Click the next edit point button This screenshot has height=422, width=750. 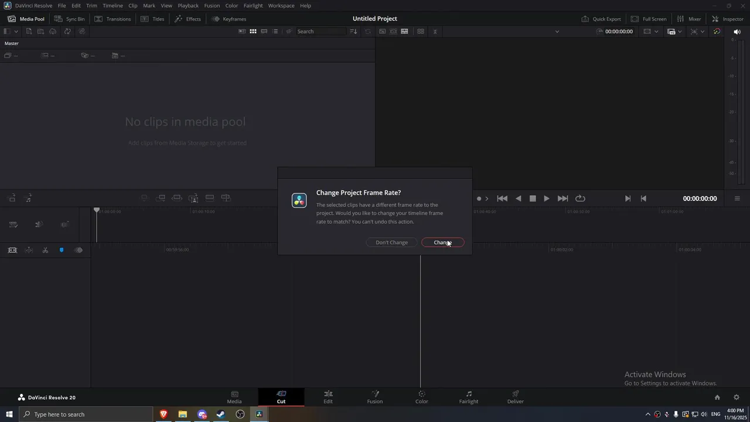[x=628, y=199]
